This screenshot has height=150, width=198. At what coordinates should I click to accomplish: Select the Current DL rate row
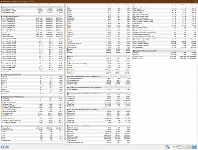pyautogui.click(x=165, y=56)
